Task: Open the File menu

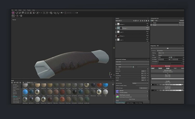Action: (12, 10)
